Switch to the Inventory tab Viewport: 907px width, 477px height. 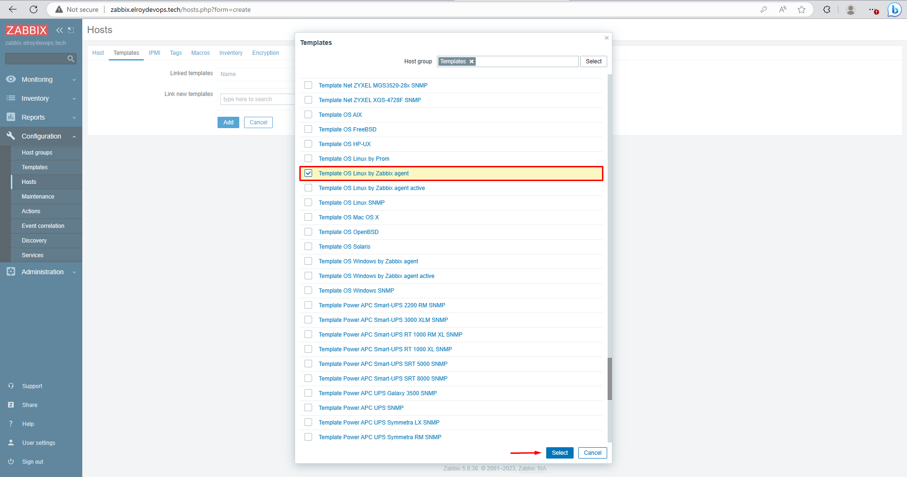click(x=231, y=53)
